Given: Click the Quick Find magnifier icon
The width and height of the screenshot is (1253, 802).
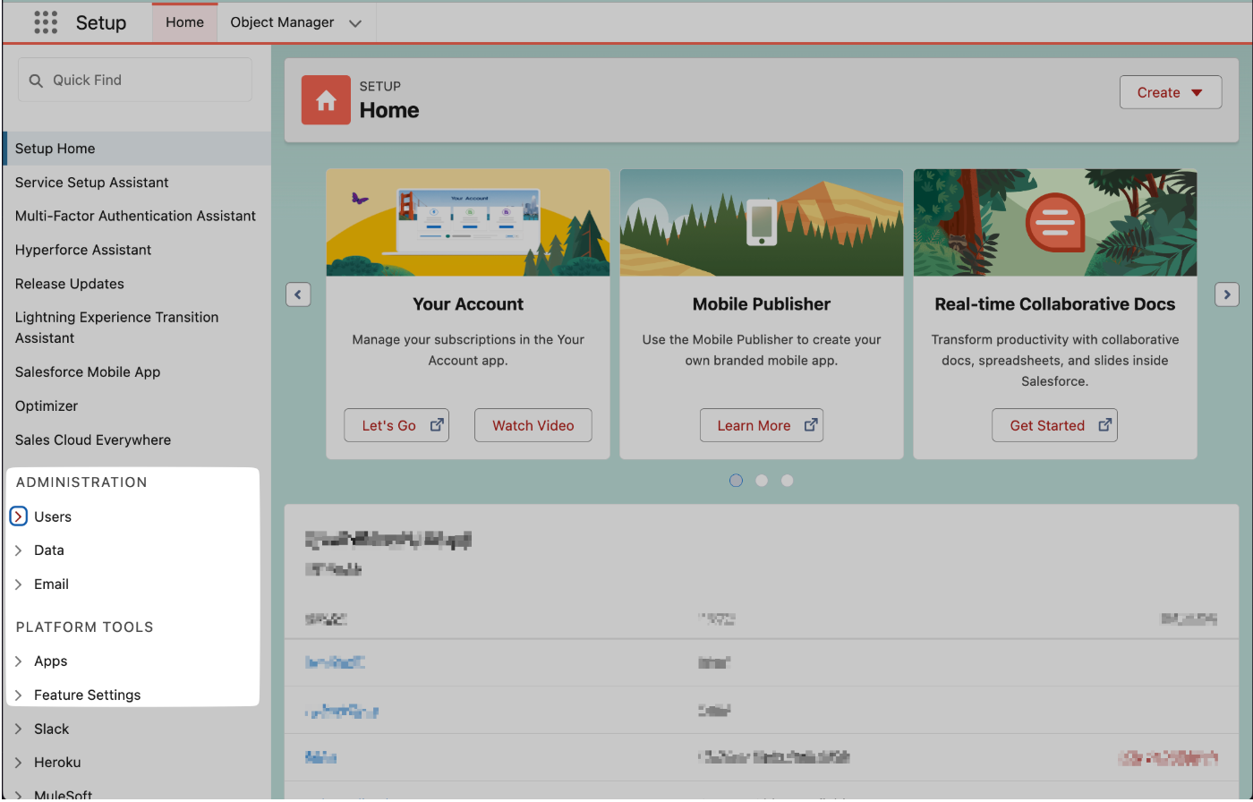Looking at the screenshot, I should (37, 81).
